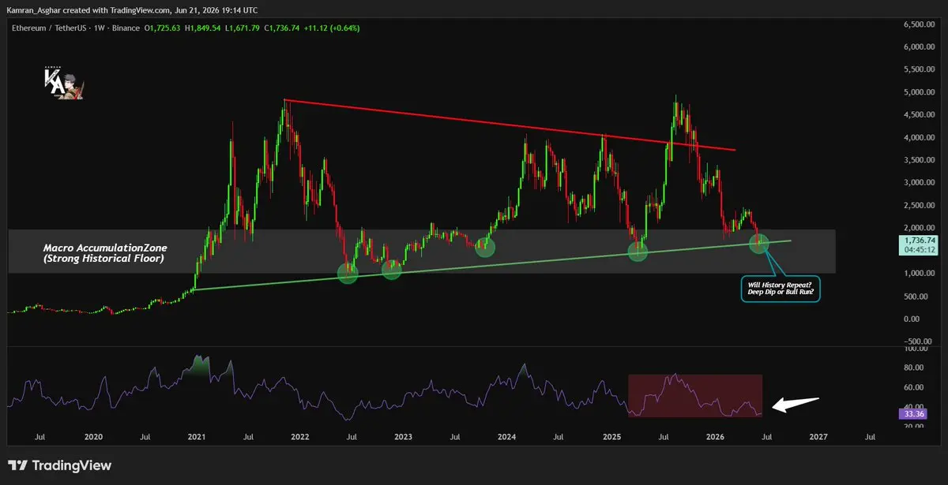This screenshot has width=948, height=485.
Task: Click the 2021 label on time axis
Action: (x=197, y=436)
